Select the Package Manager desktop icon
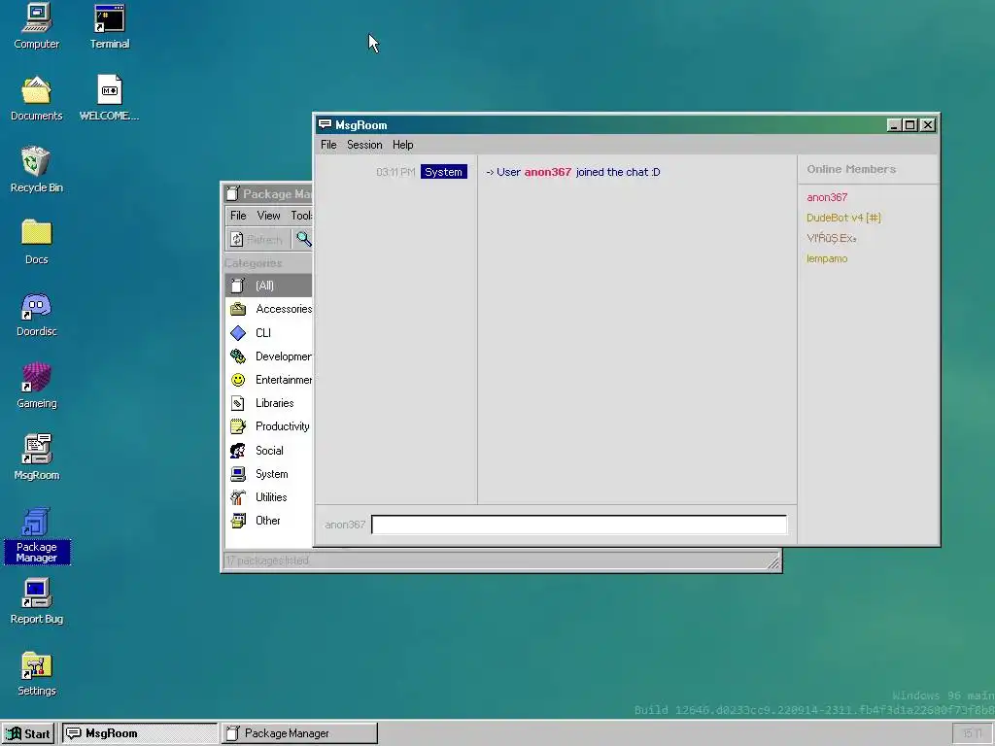 (36, 535)
